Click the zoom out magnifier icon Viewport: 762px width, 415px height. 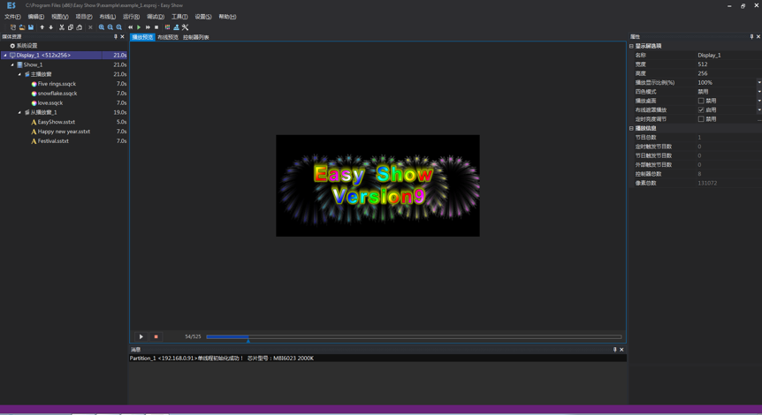pyautogui.click(x=110, y=27)
